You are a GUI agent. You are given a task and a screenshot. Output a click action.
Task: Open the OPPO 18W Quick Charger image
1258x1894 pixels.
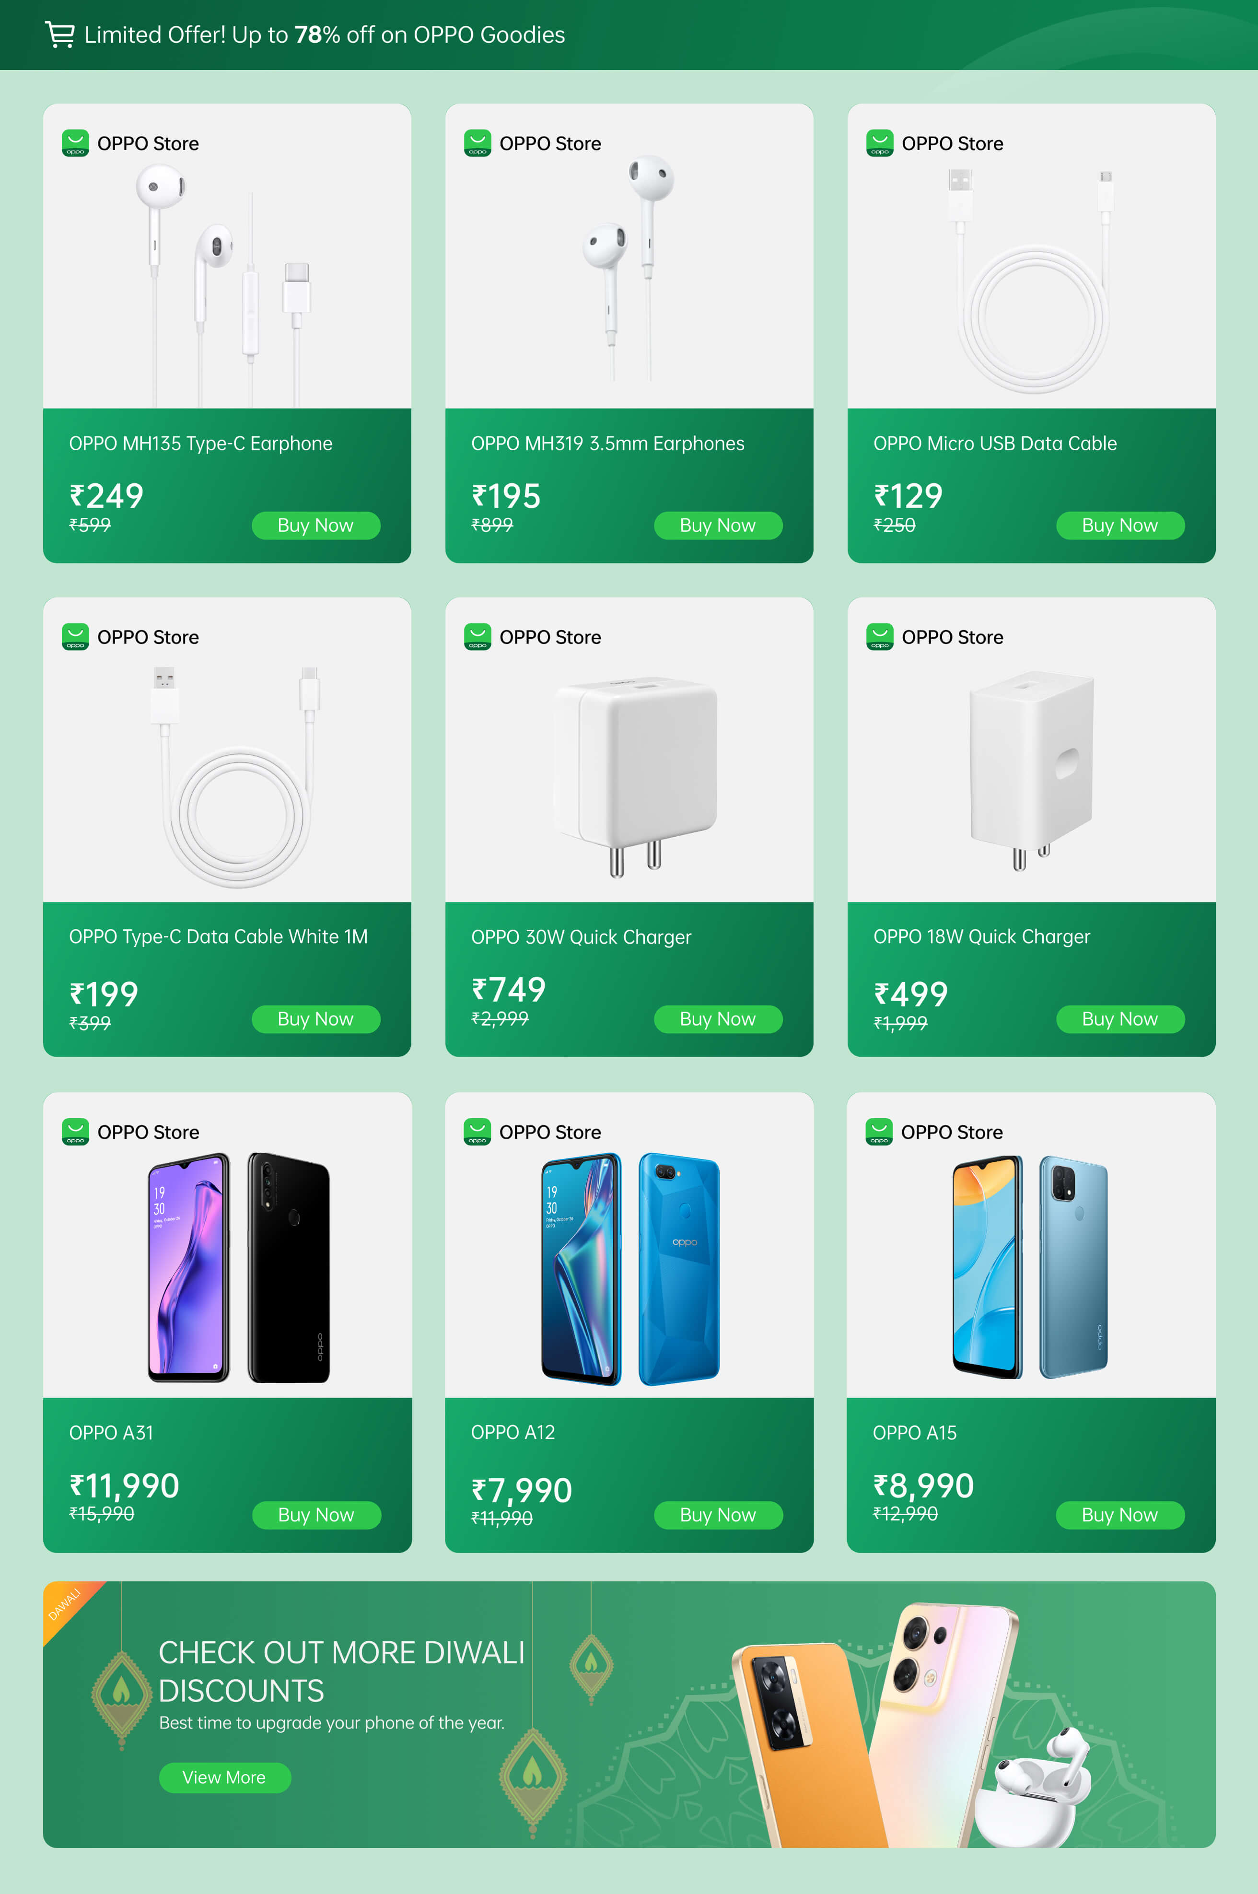[x=1031, y=770]
